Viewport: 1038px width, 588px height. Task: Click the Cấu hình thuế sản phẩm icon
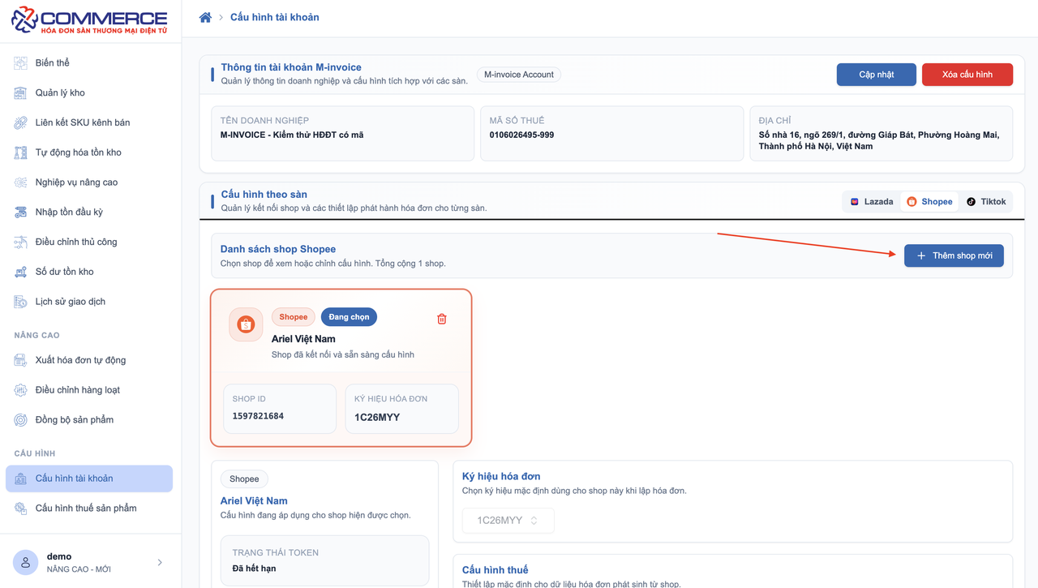tap(20, 509)
